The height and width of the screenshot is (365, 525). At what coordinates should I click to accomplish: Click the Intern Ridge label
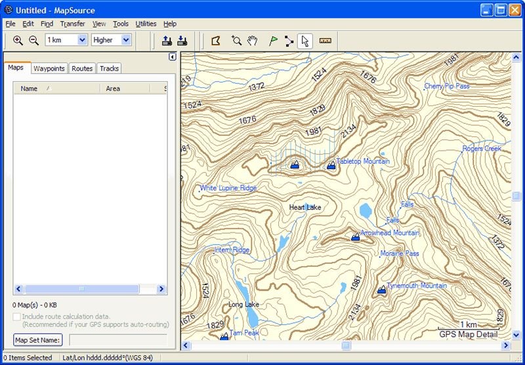(x=232, y=250)
